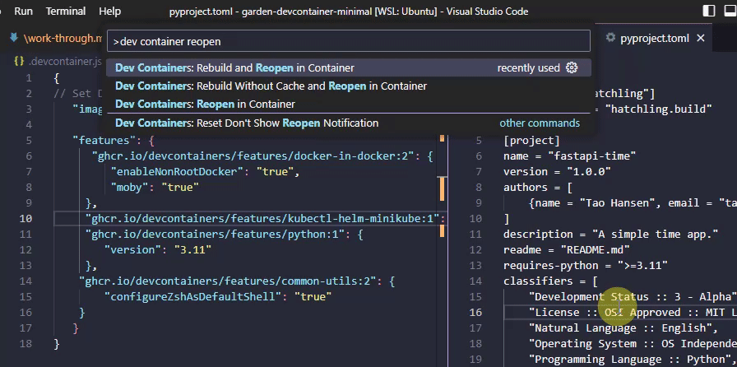Click the command palette input field
The width and height of the screenshot is (737, 367).
pyautogui.click(x=348, y=41)
